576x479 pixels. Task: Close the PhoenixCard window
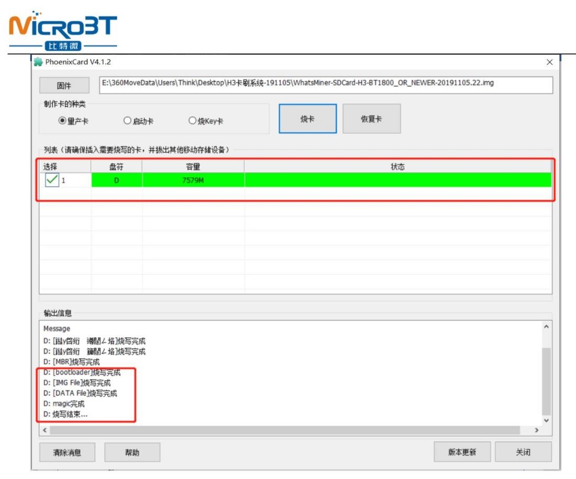[549, 62]
